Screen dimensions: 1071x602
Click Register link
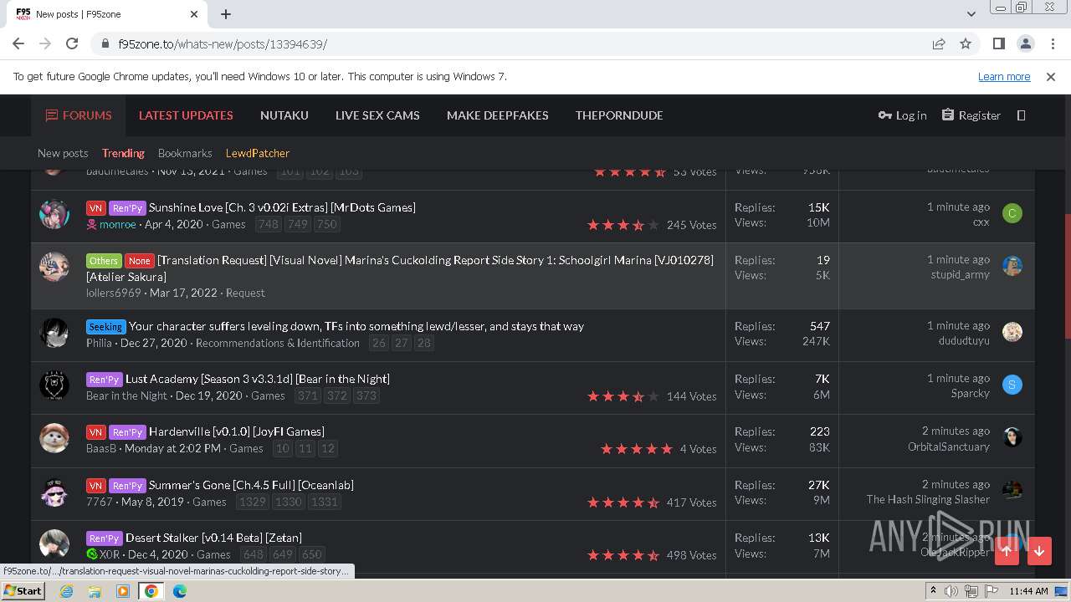[971, 115]
